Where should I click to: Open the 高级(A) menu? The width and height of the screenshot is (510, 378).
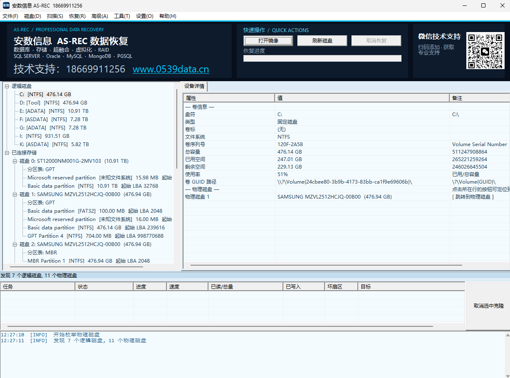[x=100, y=16]
